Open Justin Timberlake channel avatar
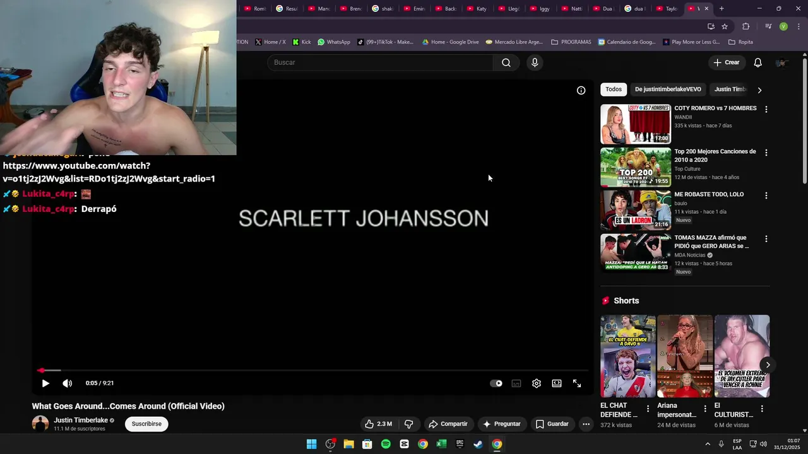This screenshot has width=808, height=454. click(40, 424)
